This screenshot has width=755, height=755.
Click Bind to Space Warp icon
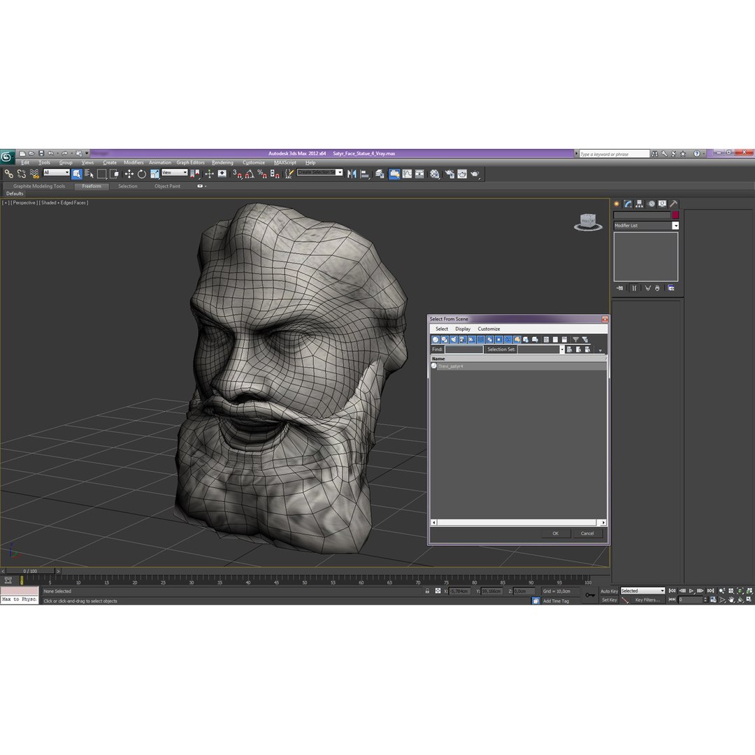[x=34, y=174]
